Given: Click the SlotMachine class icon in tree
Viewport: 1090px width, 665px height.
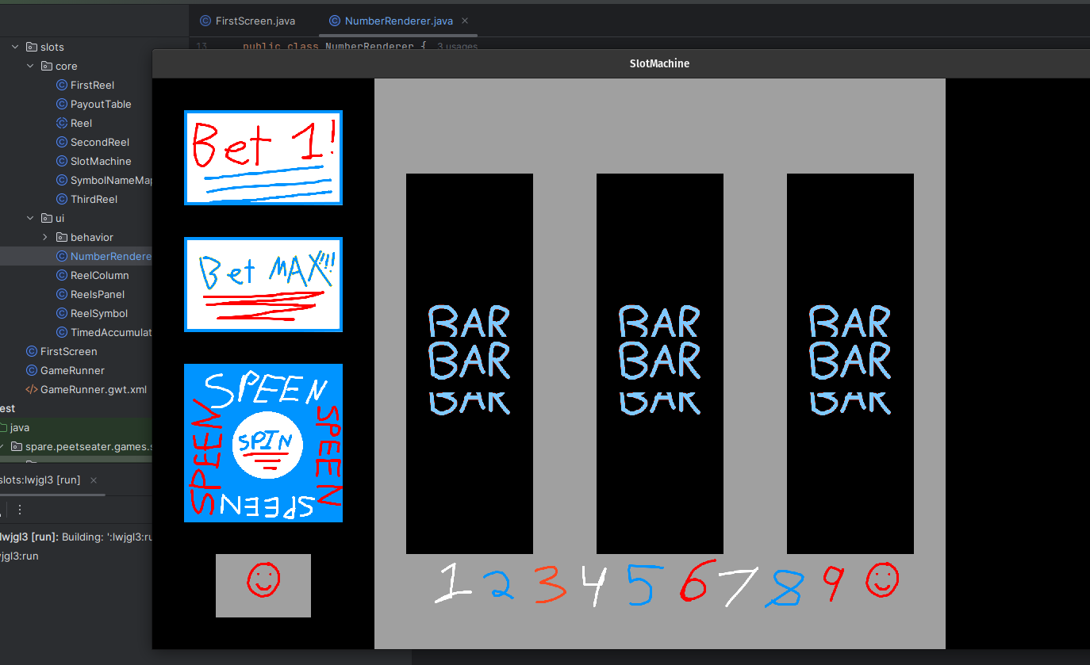Looking at the screenshot, I should pyautogui.click(x=62, y=161).
